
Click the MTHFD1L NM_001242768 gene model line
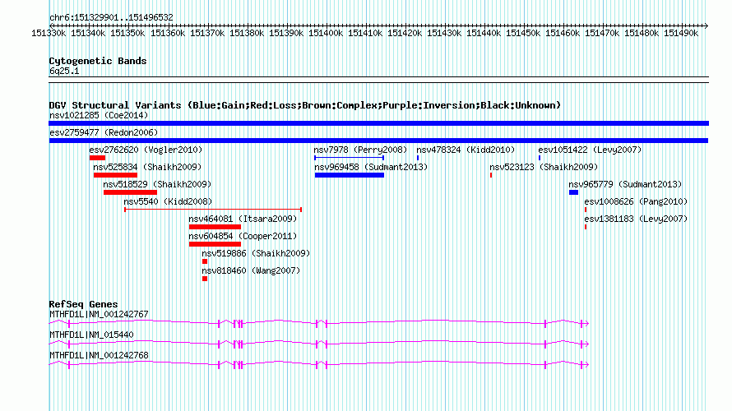[319, 364]
